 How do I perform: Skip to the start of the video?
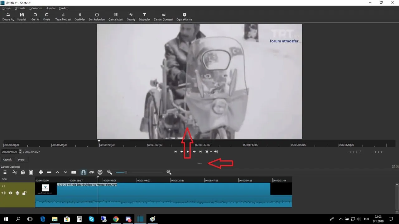pos(175,152)
